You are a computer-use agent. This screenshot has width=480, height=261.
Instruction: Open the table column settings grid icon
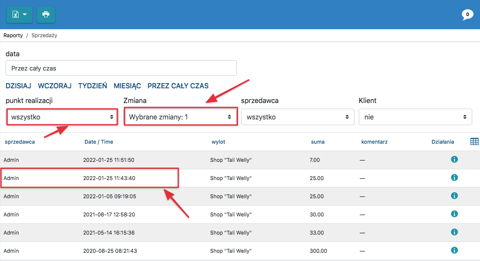(x=474, y=142)
